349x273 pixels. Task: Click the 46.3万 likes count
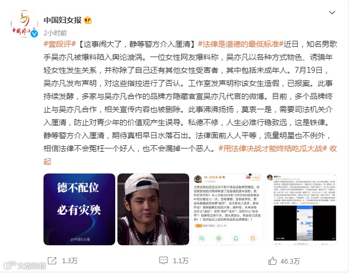click(x=290, y=261)
